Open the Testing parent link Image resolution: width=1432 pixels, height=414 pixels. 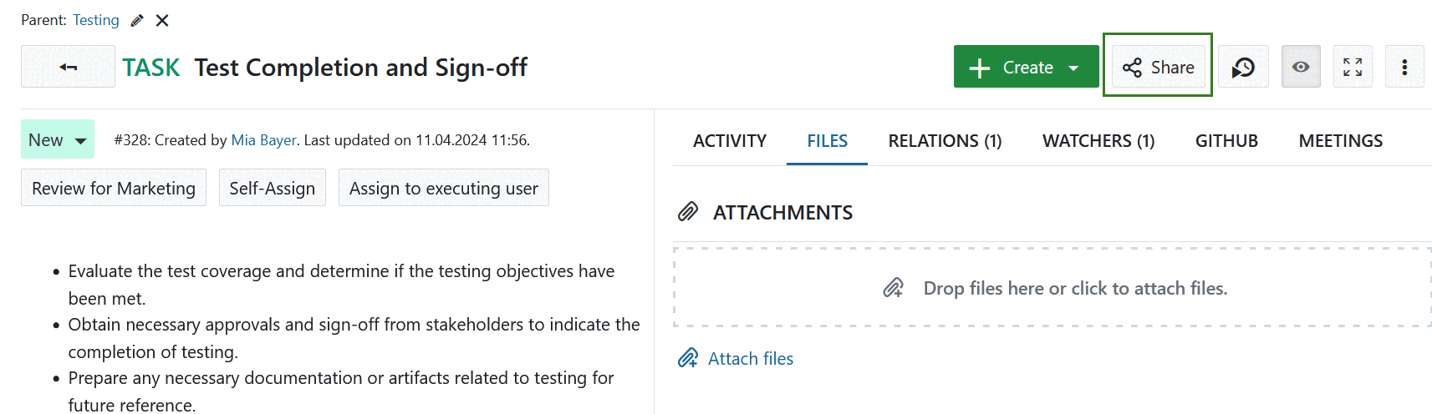click(x=96, y=20)
